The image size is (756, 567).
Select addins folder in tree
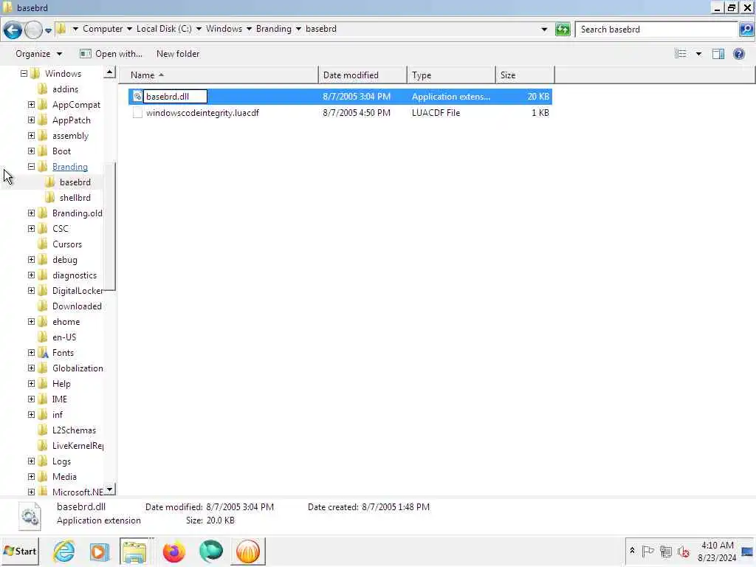click(65, 89)
